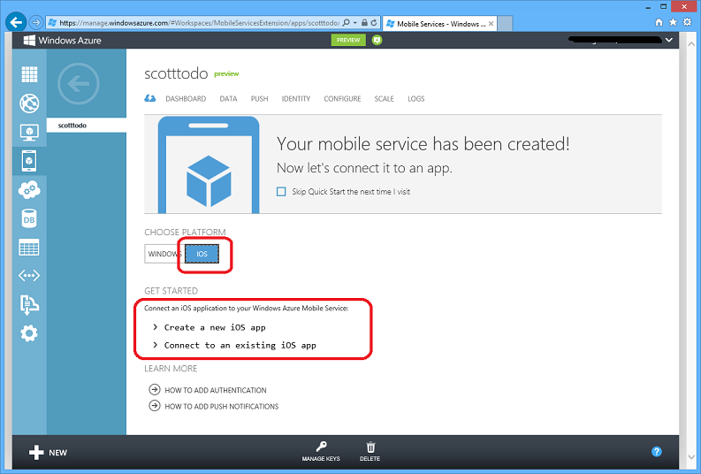Switch to the Data tab

click(228, 99)
